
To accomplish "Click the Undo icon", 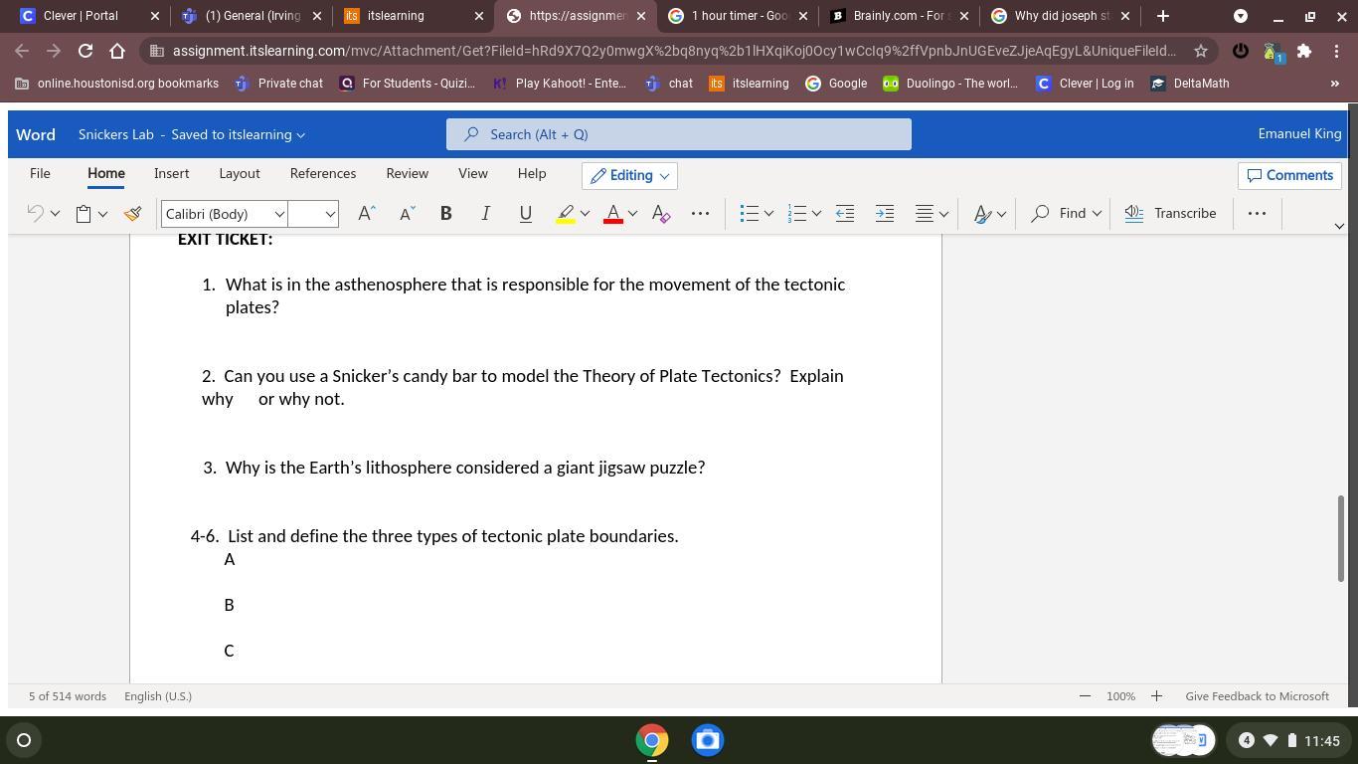I will click(x=35, y=213).
